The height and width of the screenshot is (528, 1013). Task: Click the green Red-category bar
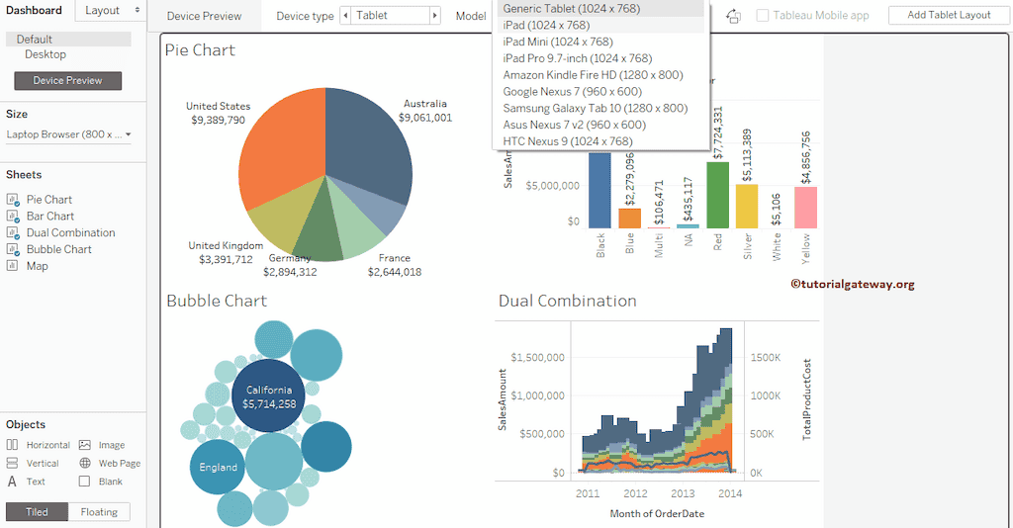pos(718,195)
